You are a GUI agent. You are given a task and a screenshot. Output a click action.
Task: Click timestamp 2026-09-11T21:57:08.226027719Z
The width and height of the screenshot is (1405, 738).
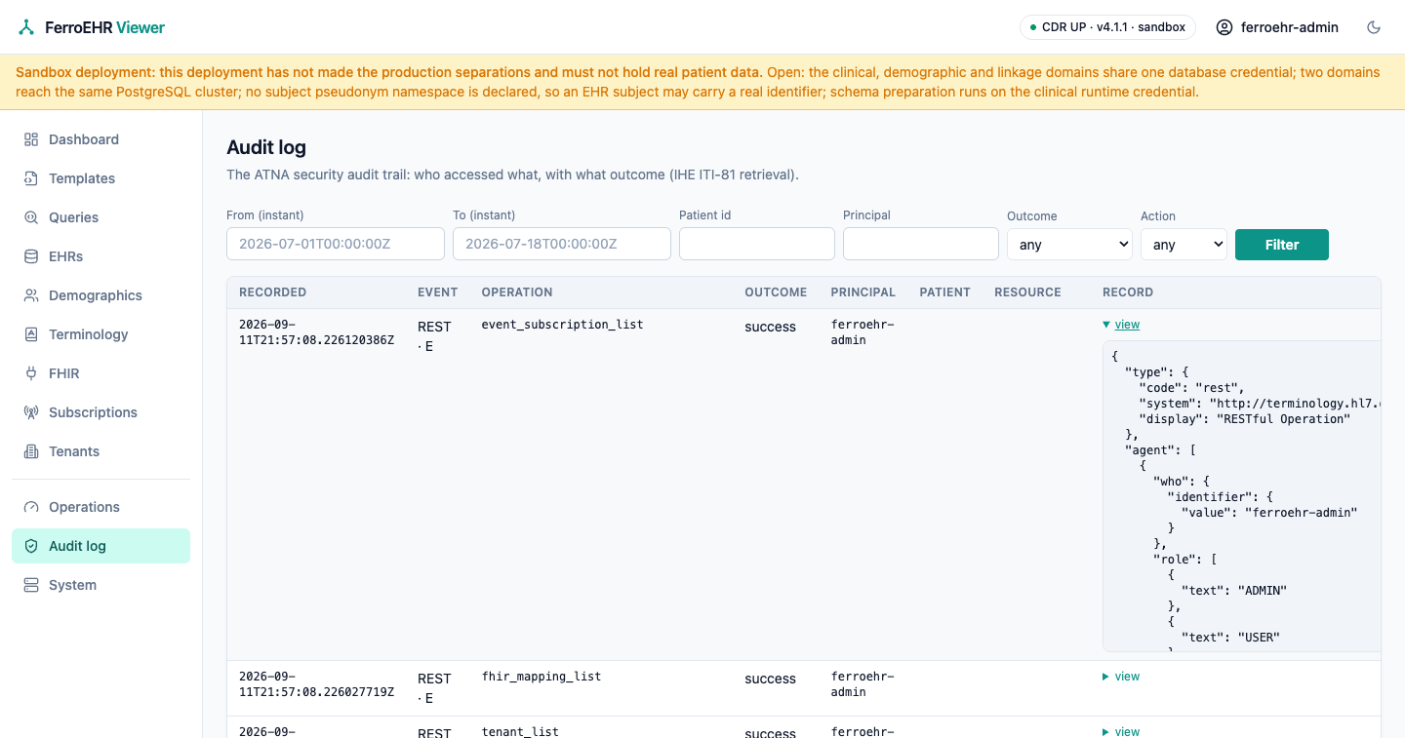click(x=317, y=683)
